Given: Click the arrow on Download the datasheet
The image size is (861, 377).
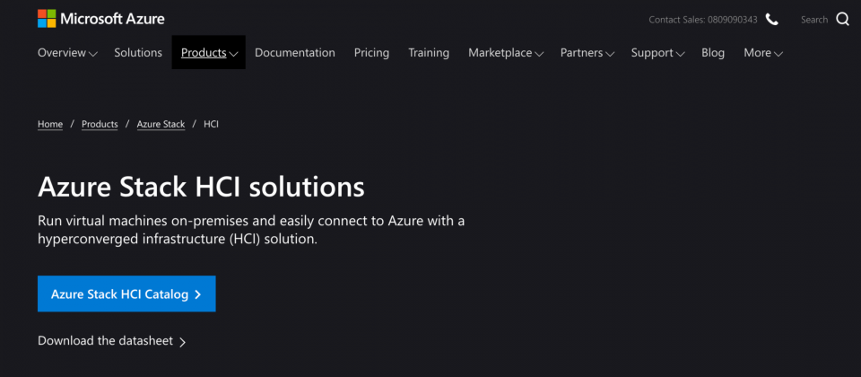Looking at the screenshot, I should click(x=183, y=342).
